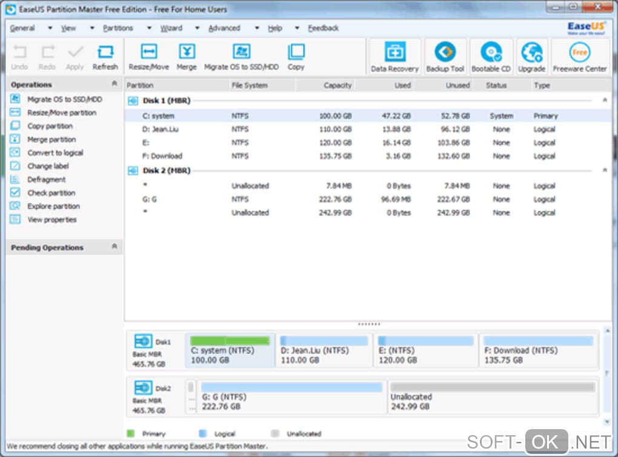Collapse the Operations panel
The height and width of the screenshot is (457, 618).
coord(115,84)
